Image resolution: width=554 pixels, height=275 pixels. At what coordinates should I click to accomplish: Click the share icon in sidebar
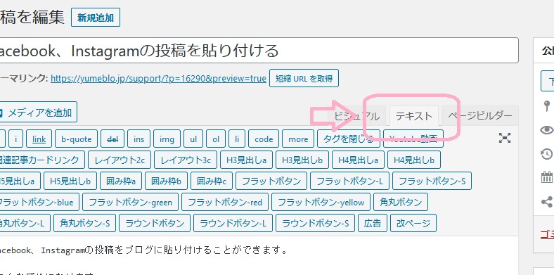(x=547, y=202)
